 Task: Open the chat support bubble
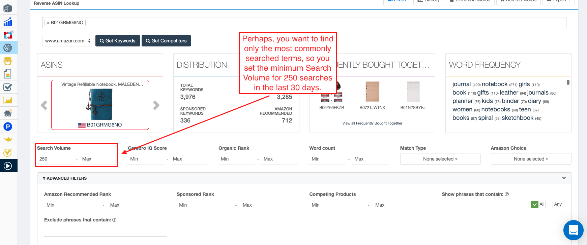coord(573,230)
